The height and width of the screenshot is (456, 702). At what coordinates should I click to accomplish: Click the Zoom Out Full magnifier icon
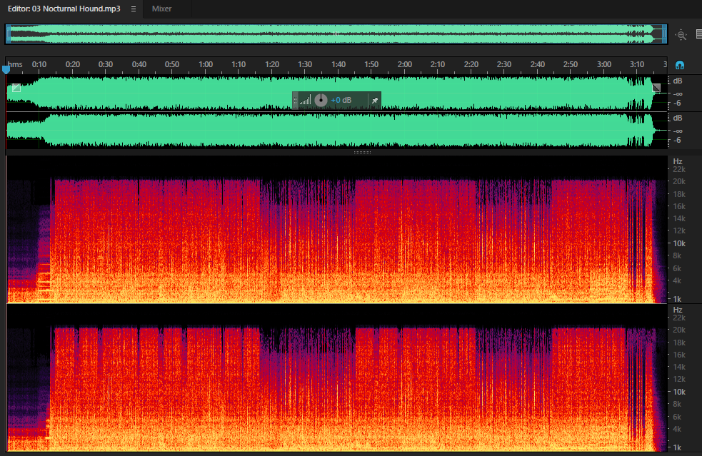point(681,35)
